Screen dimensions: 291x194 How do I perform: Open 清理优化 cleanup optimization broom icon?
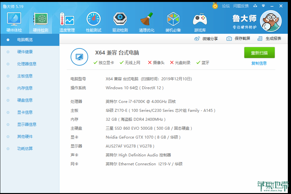147,22
